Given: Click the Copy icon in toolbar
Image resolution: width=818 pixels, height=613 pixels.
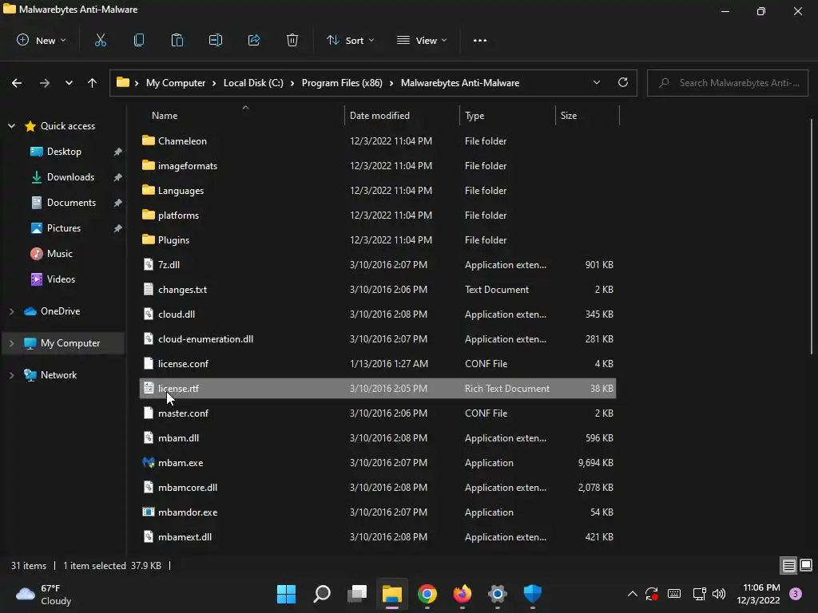Looking at the screenshot, I should pyautogui.click(x=139, y=40).
